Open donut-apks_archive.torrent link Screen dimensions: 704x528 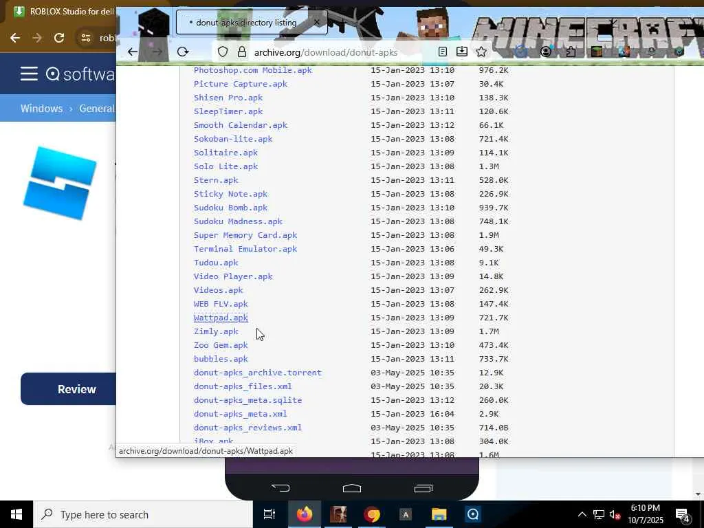coord(258,373)
